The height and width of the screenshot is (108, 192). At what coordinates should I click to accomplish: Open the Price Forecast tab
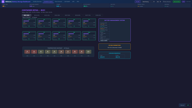pyautogui.click(x=58, y=2)
